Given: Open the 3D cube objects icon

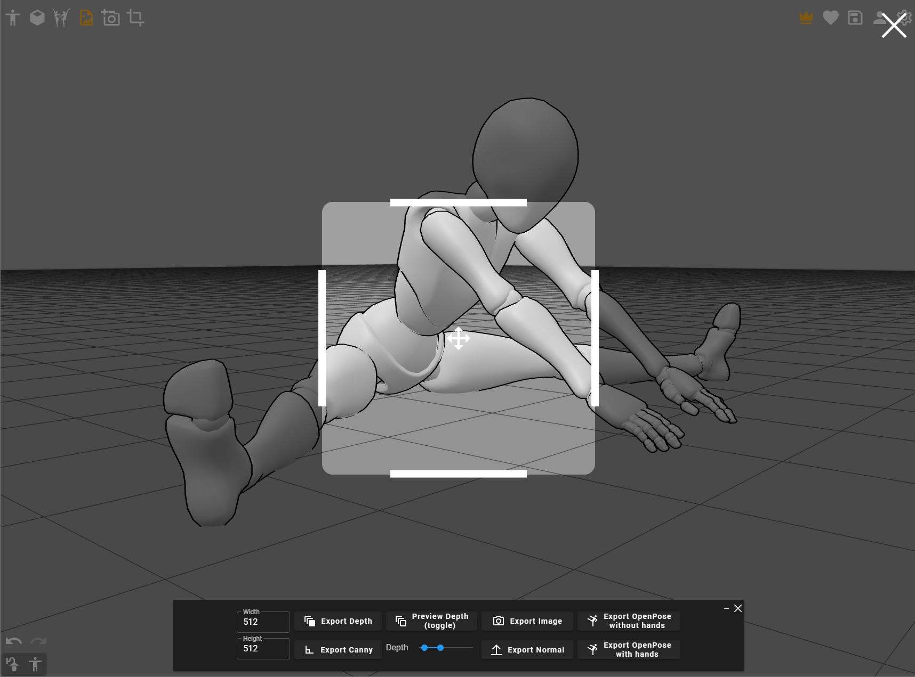Looking at the screenshot, I should [37, 18].
